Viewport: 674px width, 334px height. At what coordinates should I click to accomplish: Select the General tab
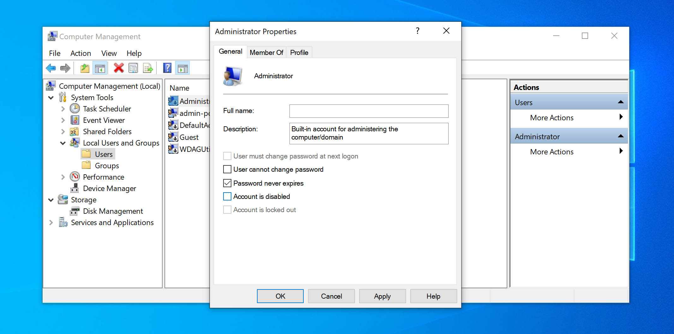(230, 51)
